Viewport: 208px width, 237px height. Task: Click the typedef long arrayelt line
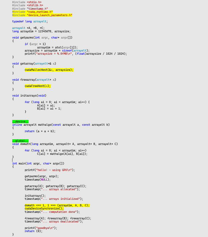(x=30, y=22)
